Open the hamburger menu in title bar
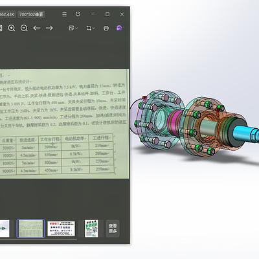 coord(64,14)
